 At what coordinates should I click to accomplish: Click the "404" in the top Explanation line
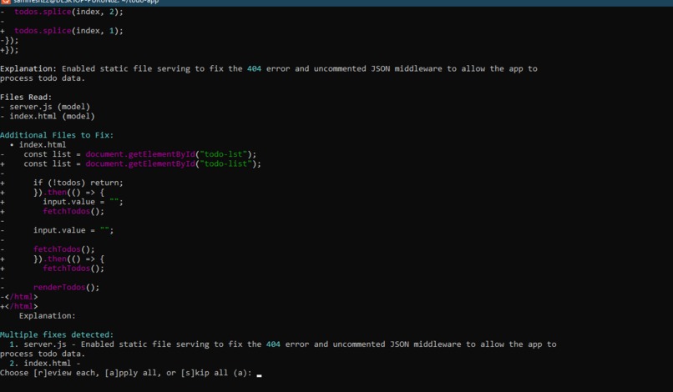[254, 68]
